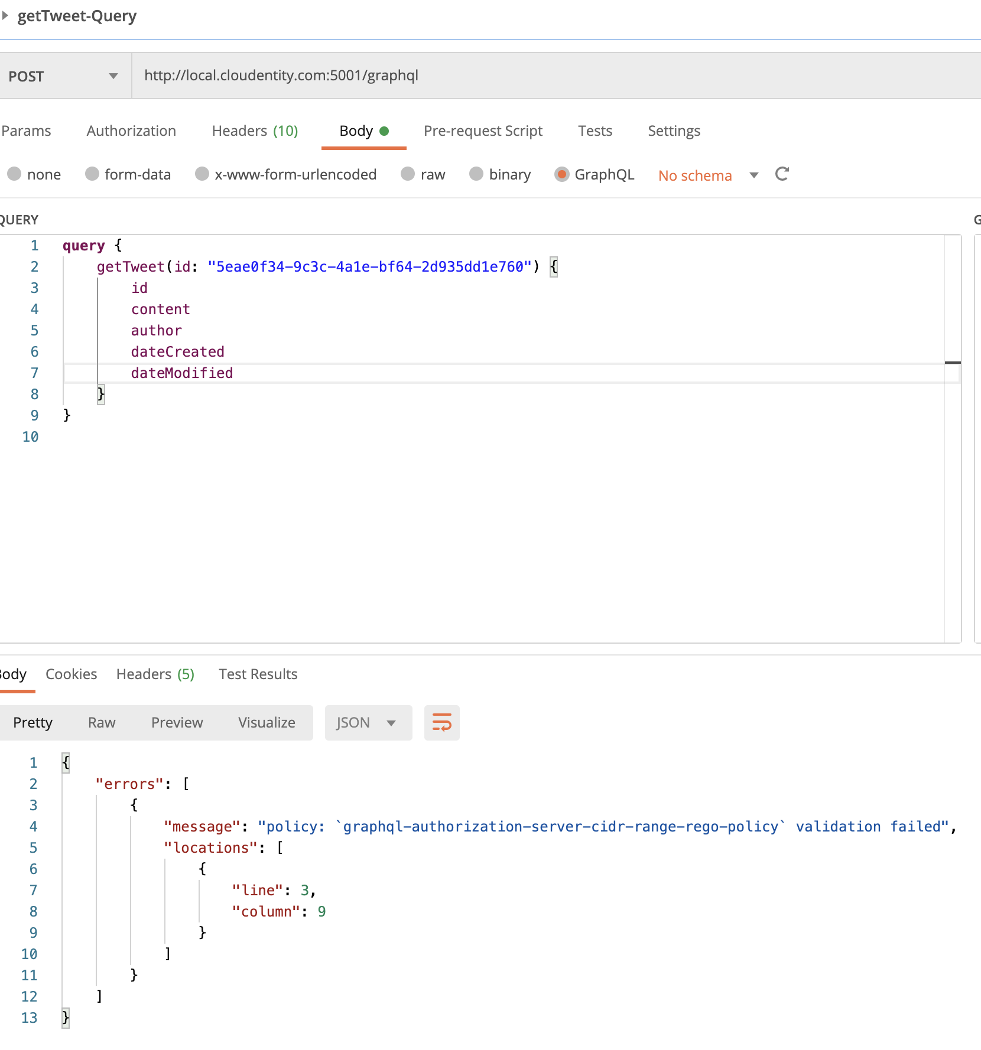
Task: Select the GraphQL body radio button
Action: (562, 174)
